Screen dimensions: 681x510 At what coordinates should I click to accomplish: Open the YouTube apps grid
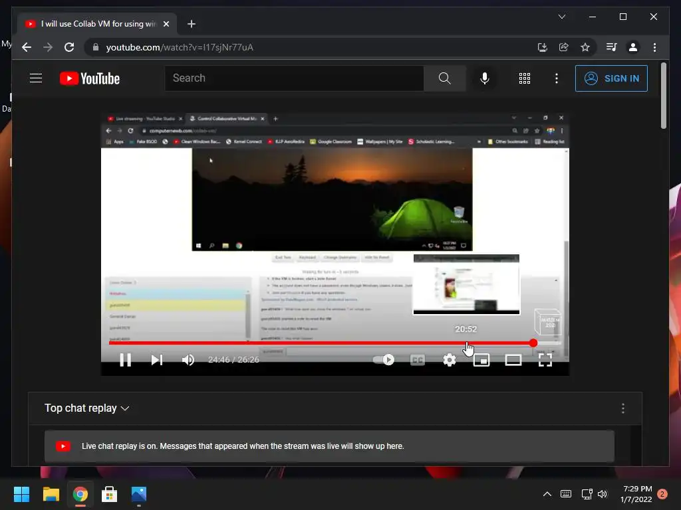point(525,78)
